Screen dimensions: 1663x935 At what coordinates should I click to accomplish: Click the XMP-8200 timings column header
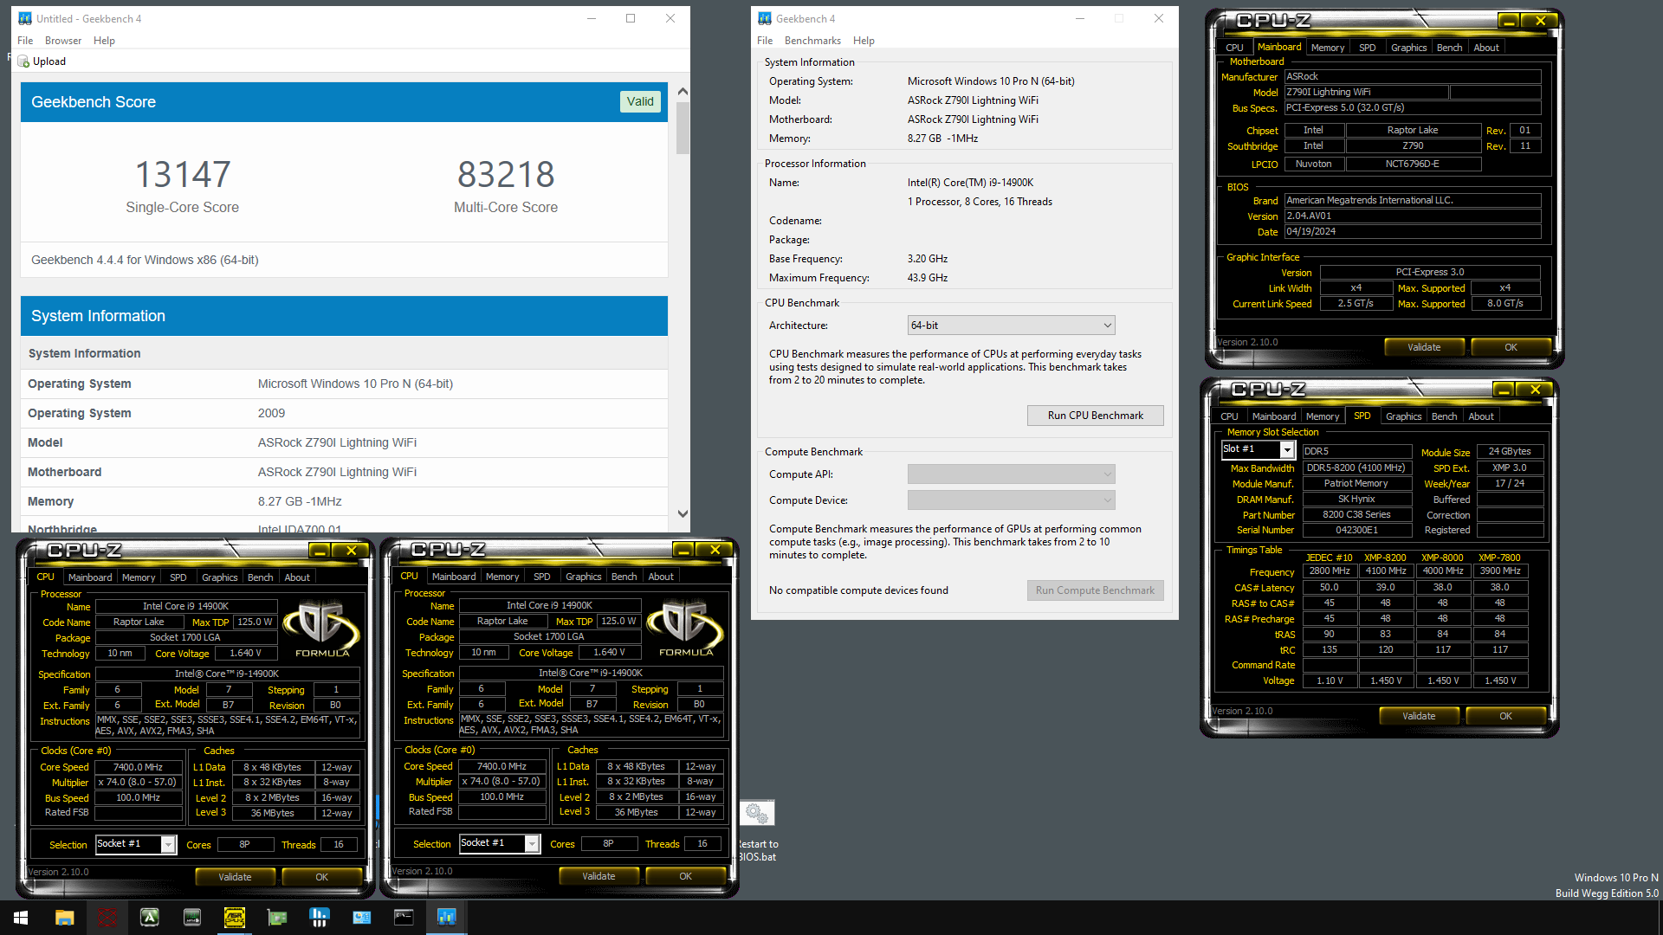(1385, 558)
